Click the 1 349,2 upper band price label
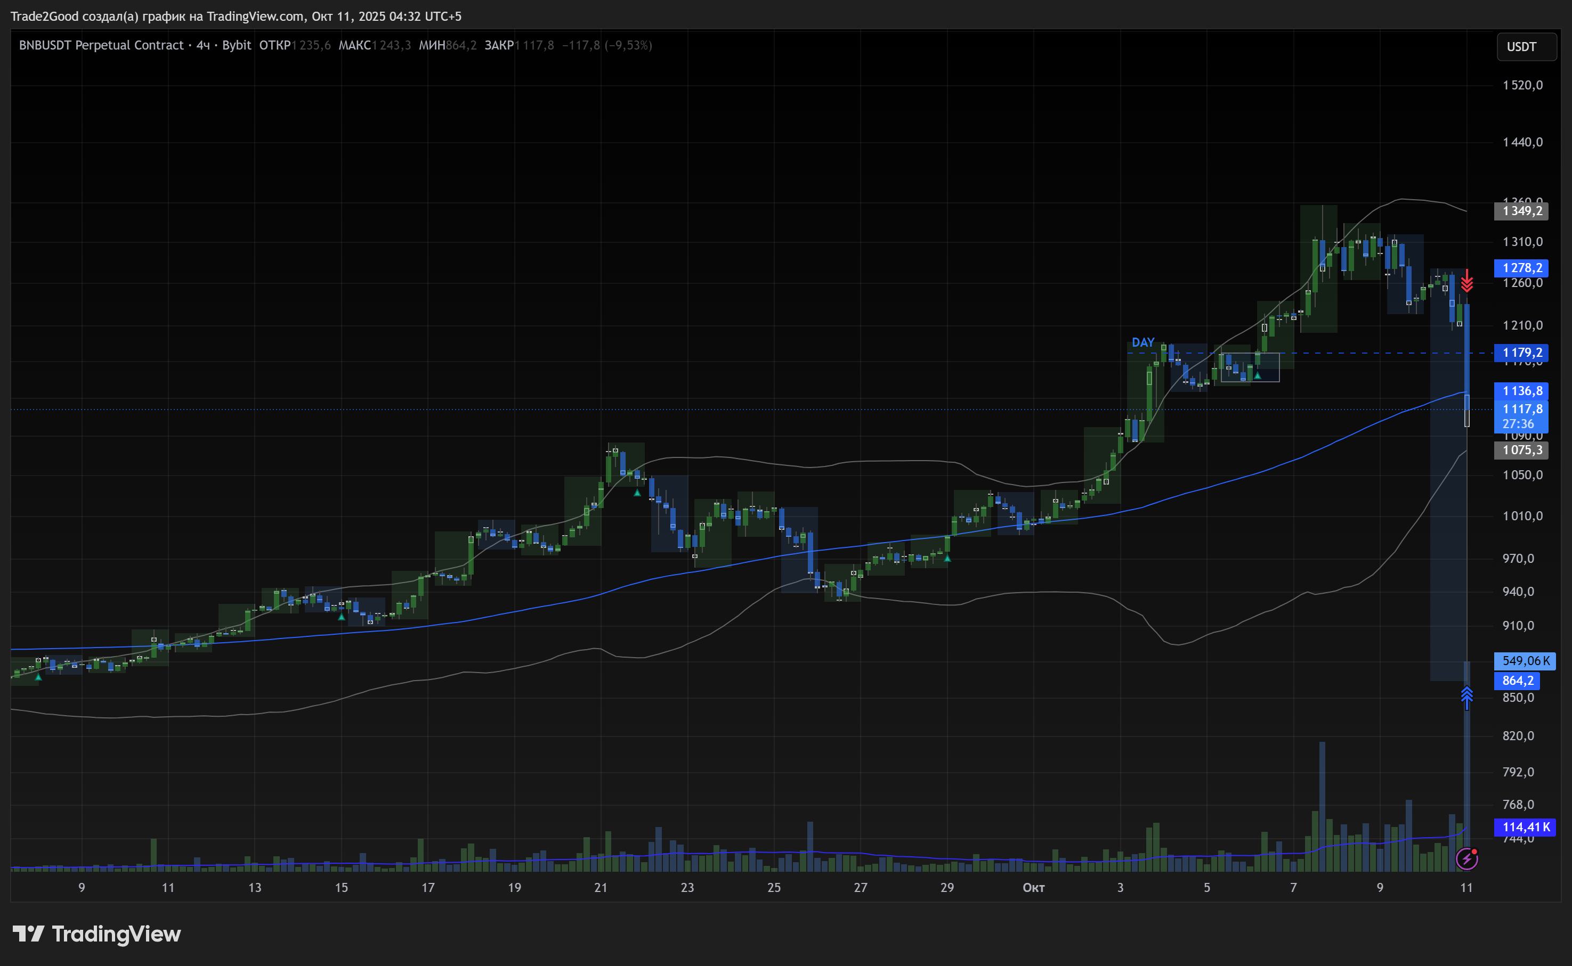 tap(1521, 211)
